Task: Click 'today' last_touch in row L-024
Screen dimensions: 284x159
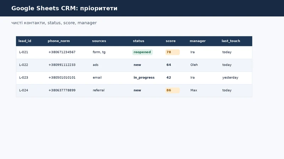Action: pos(227,90)
